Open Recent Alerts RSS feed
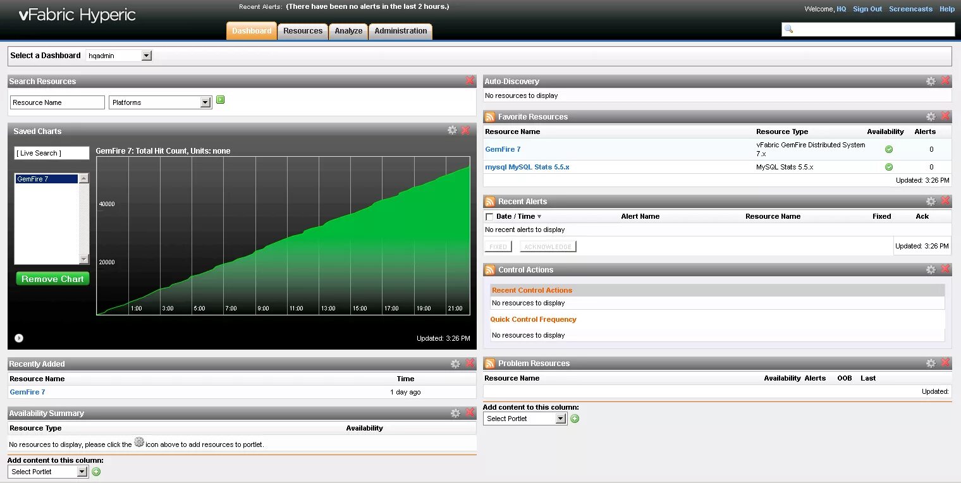This screenshot has width=961, height=483. point(489,202)
